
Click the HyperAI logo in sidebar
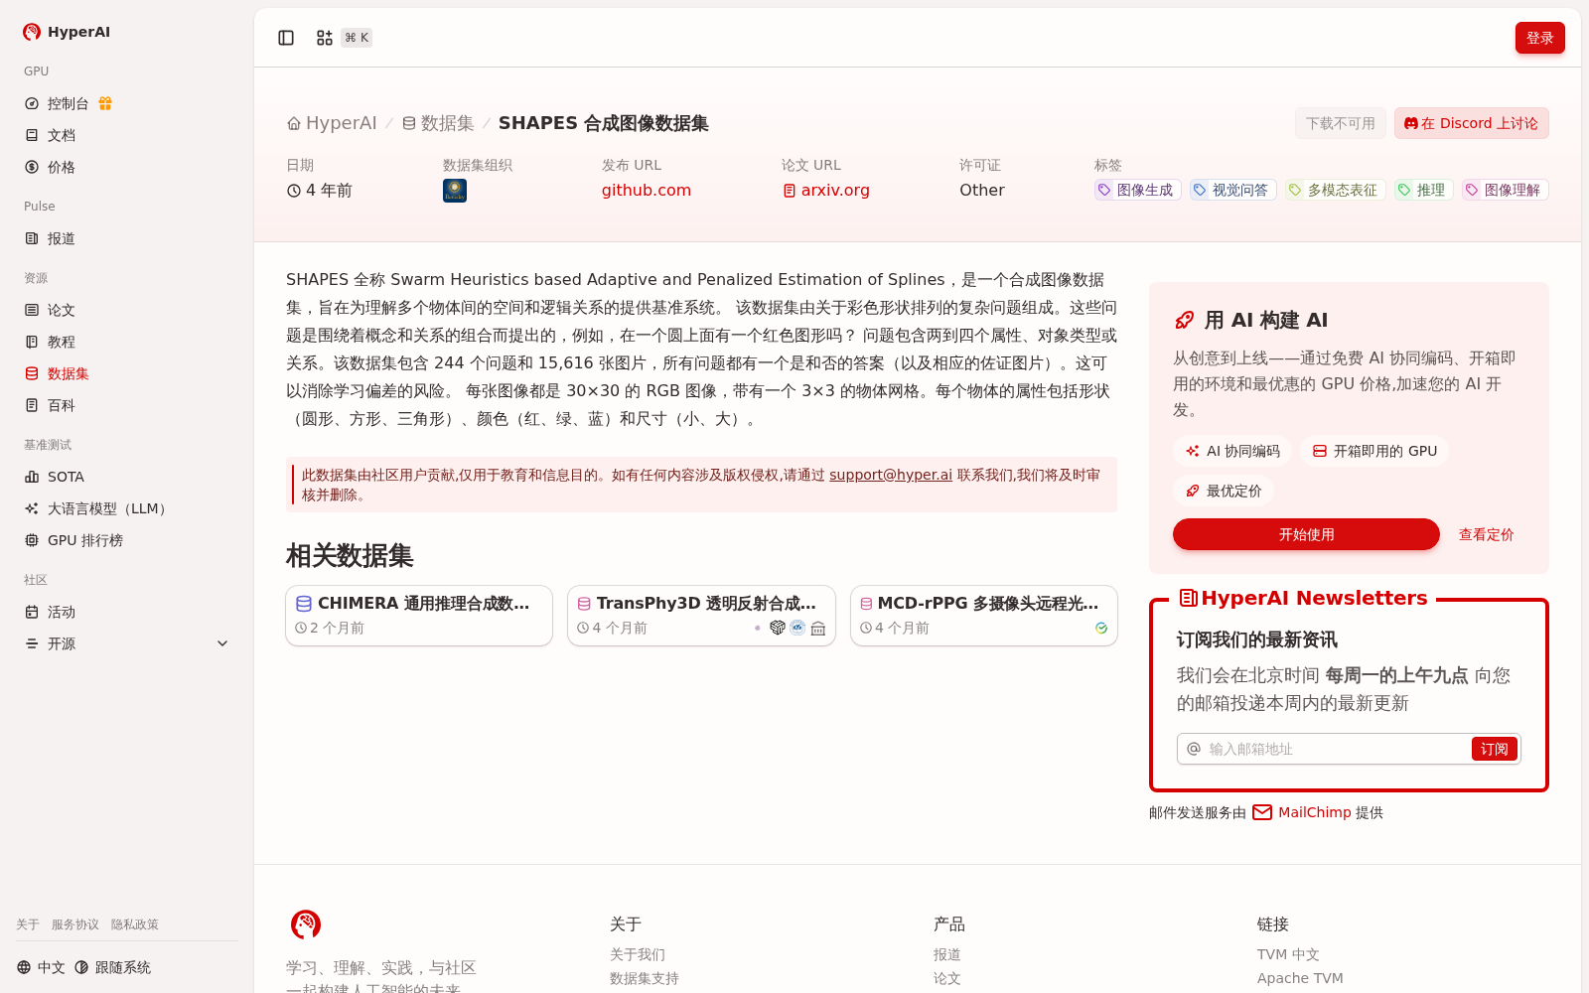(67, 32)
